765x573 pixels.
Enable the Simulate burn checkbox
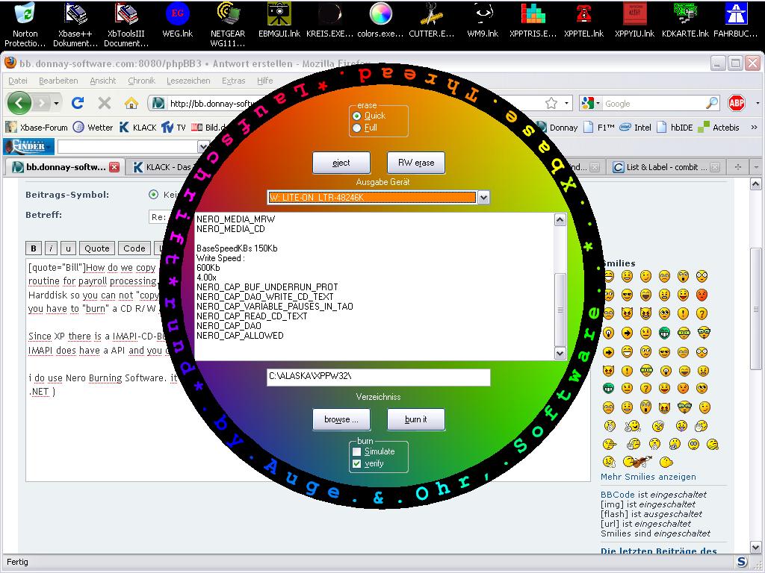point(357,451)
